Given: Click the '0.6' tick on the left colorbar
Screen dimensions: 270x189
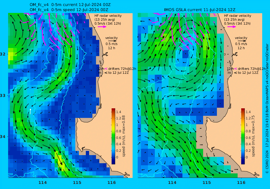Looking at the screenshot, I should [118, 138].
